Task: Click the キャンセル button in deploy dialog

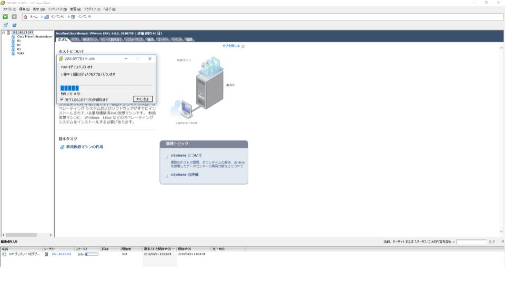Action: 143,99
